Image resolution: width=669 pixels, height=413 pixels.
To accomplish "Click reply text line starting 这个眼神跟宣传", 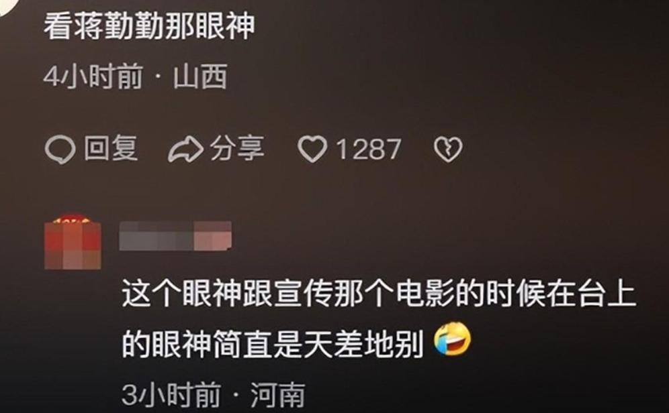I will click(x=379, y=294).
